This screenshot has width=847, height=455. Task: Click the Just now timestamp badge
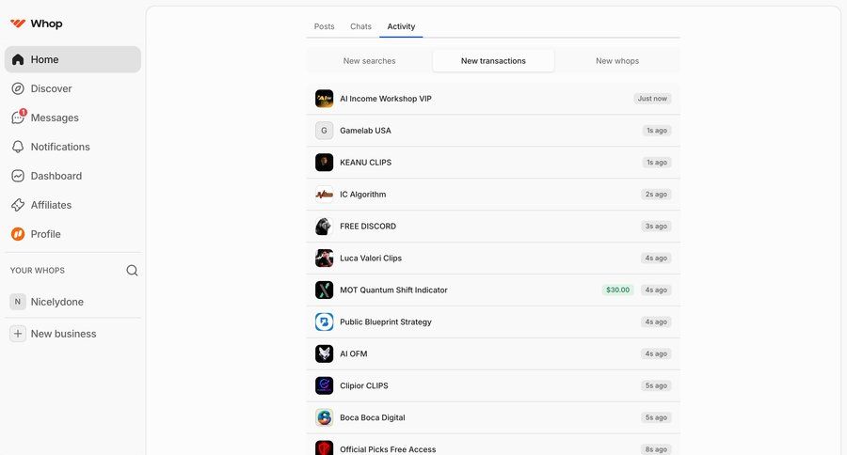[652, 99]
